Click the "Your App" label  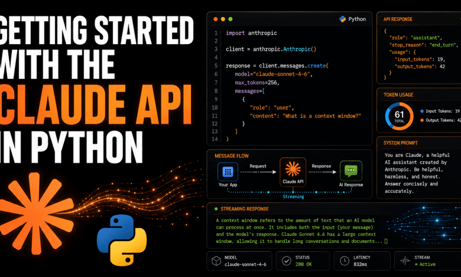click(228, 184)
